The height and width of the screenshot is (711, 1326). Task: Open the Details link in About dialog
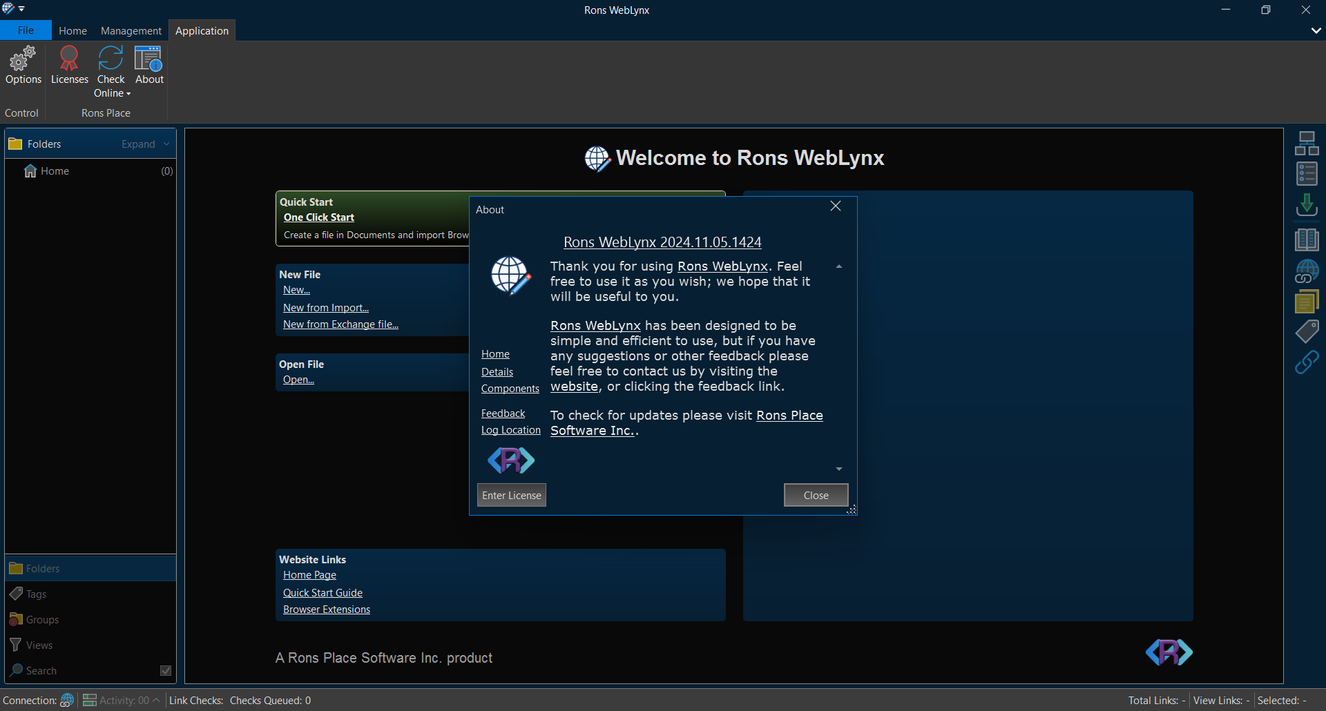497,372
